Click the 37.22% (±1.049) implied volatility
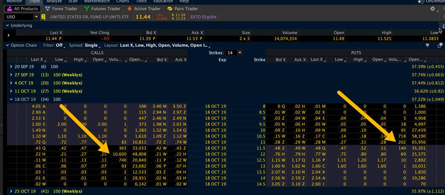Screen dimensions: 445x195 pos(428,99)
